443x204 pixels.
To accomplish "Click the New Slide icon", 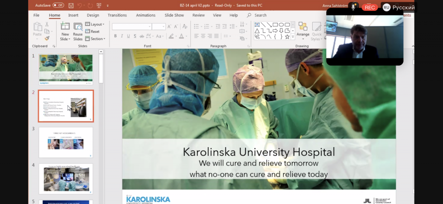I will (x=65, y=26).
